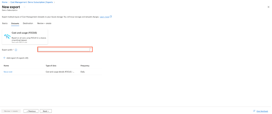Open the focus-cost export link
Viewport: 272px width, 114px height.
[8, 72]
